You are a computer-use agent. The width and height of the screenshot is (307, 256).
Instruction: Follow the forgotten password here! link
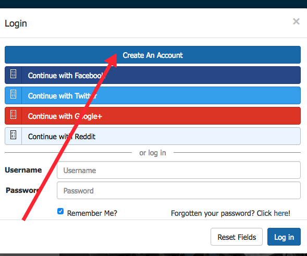(x=282, y=213)
